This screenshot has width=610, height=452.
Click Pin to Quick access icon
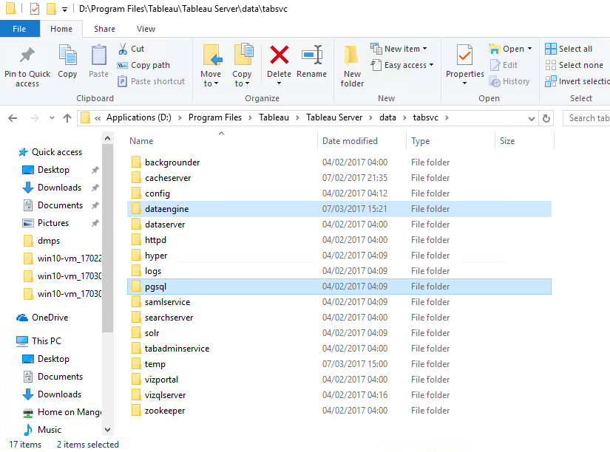[27, 56]
